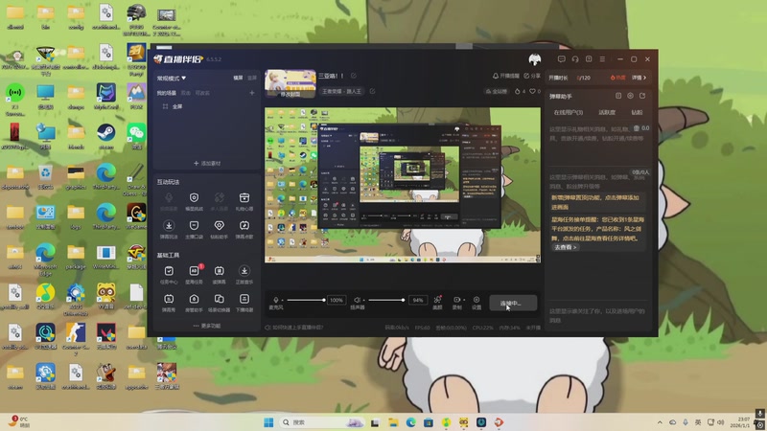Open Steam desktop shortcut
Viewport: 767px width, 431px height.
click(106, 137)
